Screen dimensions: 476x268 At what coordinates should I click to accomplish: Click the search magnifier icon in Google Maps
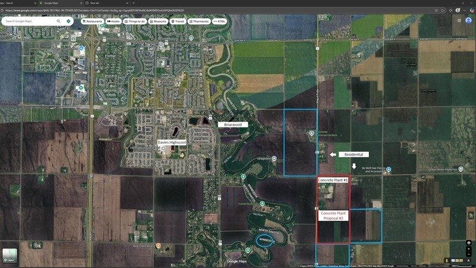pyautogui.click(x=58, y=21)
